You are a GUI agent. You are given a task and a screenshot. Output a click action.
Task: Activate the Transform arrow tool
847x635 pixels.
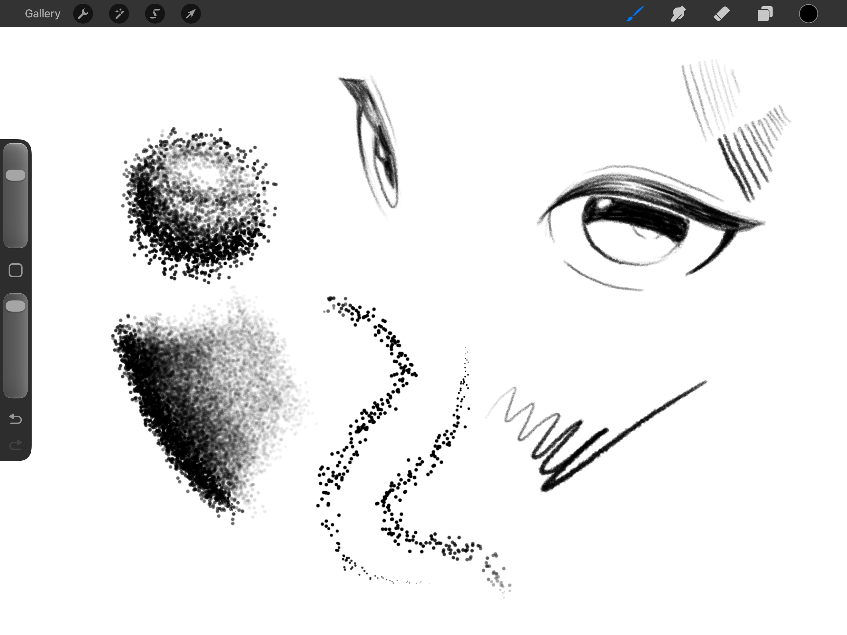coord(191,14)
